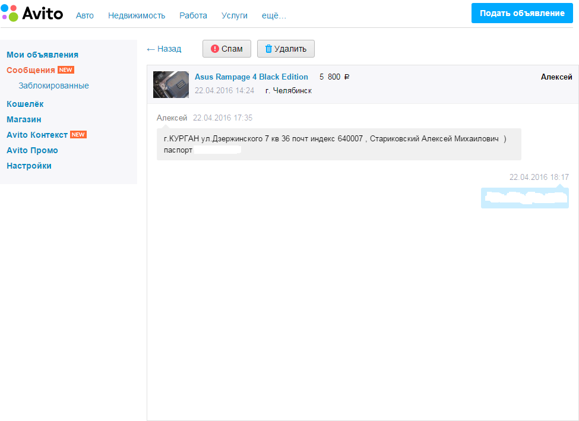The image size is (579, 421).
Task: Click the city г. Челябинск
Action: [289, 90]
